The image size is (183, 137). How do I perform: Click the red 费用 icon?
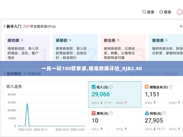tap(94, 113)
